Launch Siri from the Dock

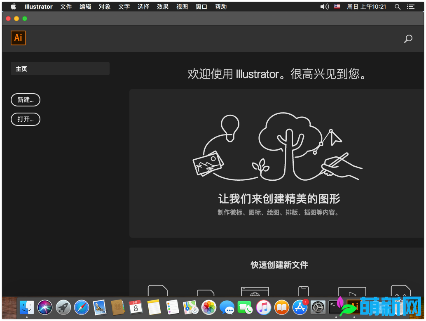[45, 308]
